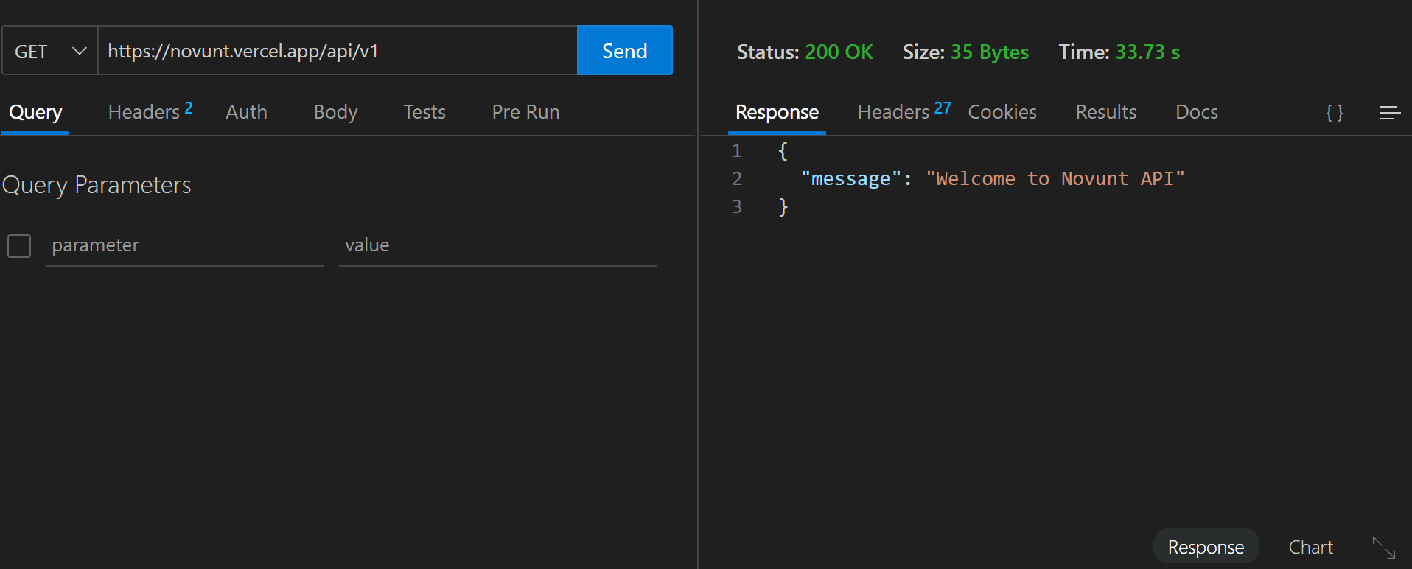This screenshot has width=1412, height=569.
Task: Go to the Body tab
Action: (335, 112)
